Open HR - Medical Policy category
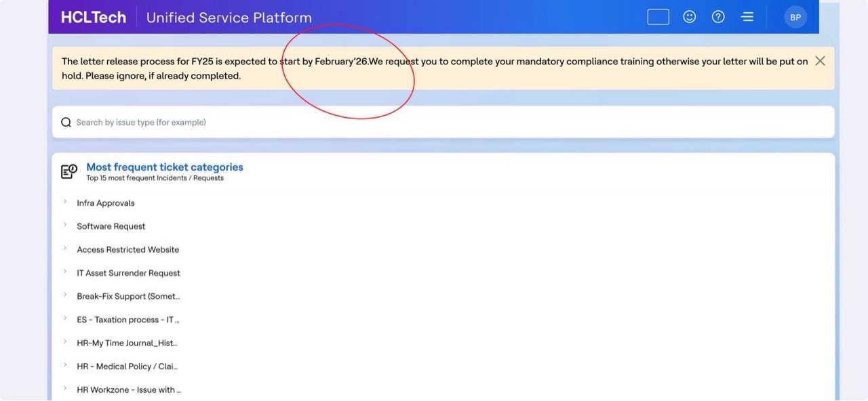This screenshot has width=868, height=401. (127, 366)
